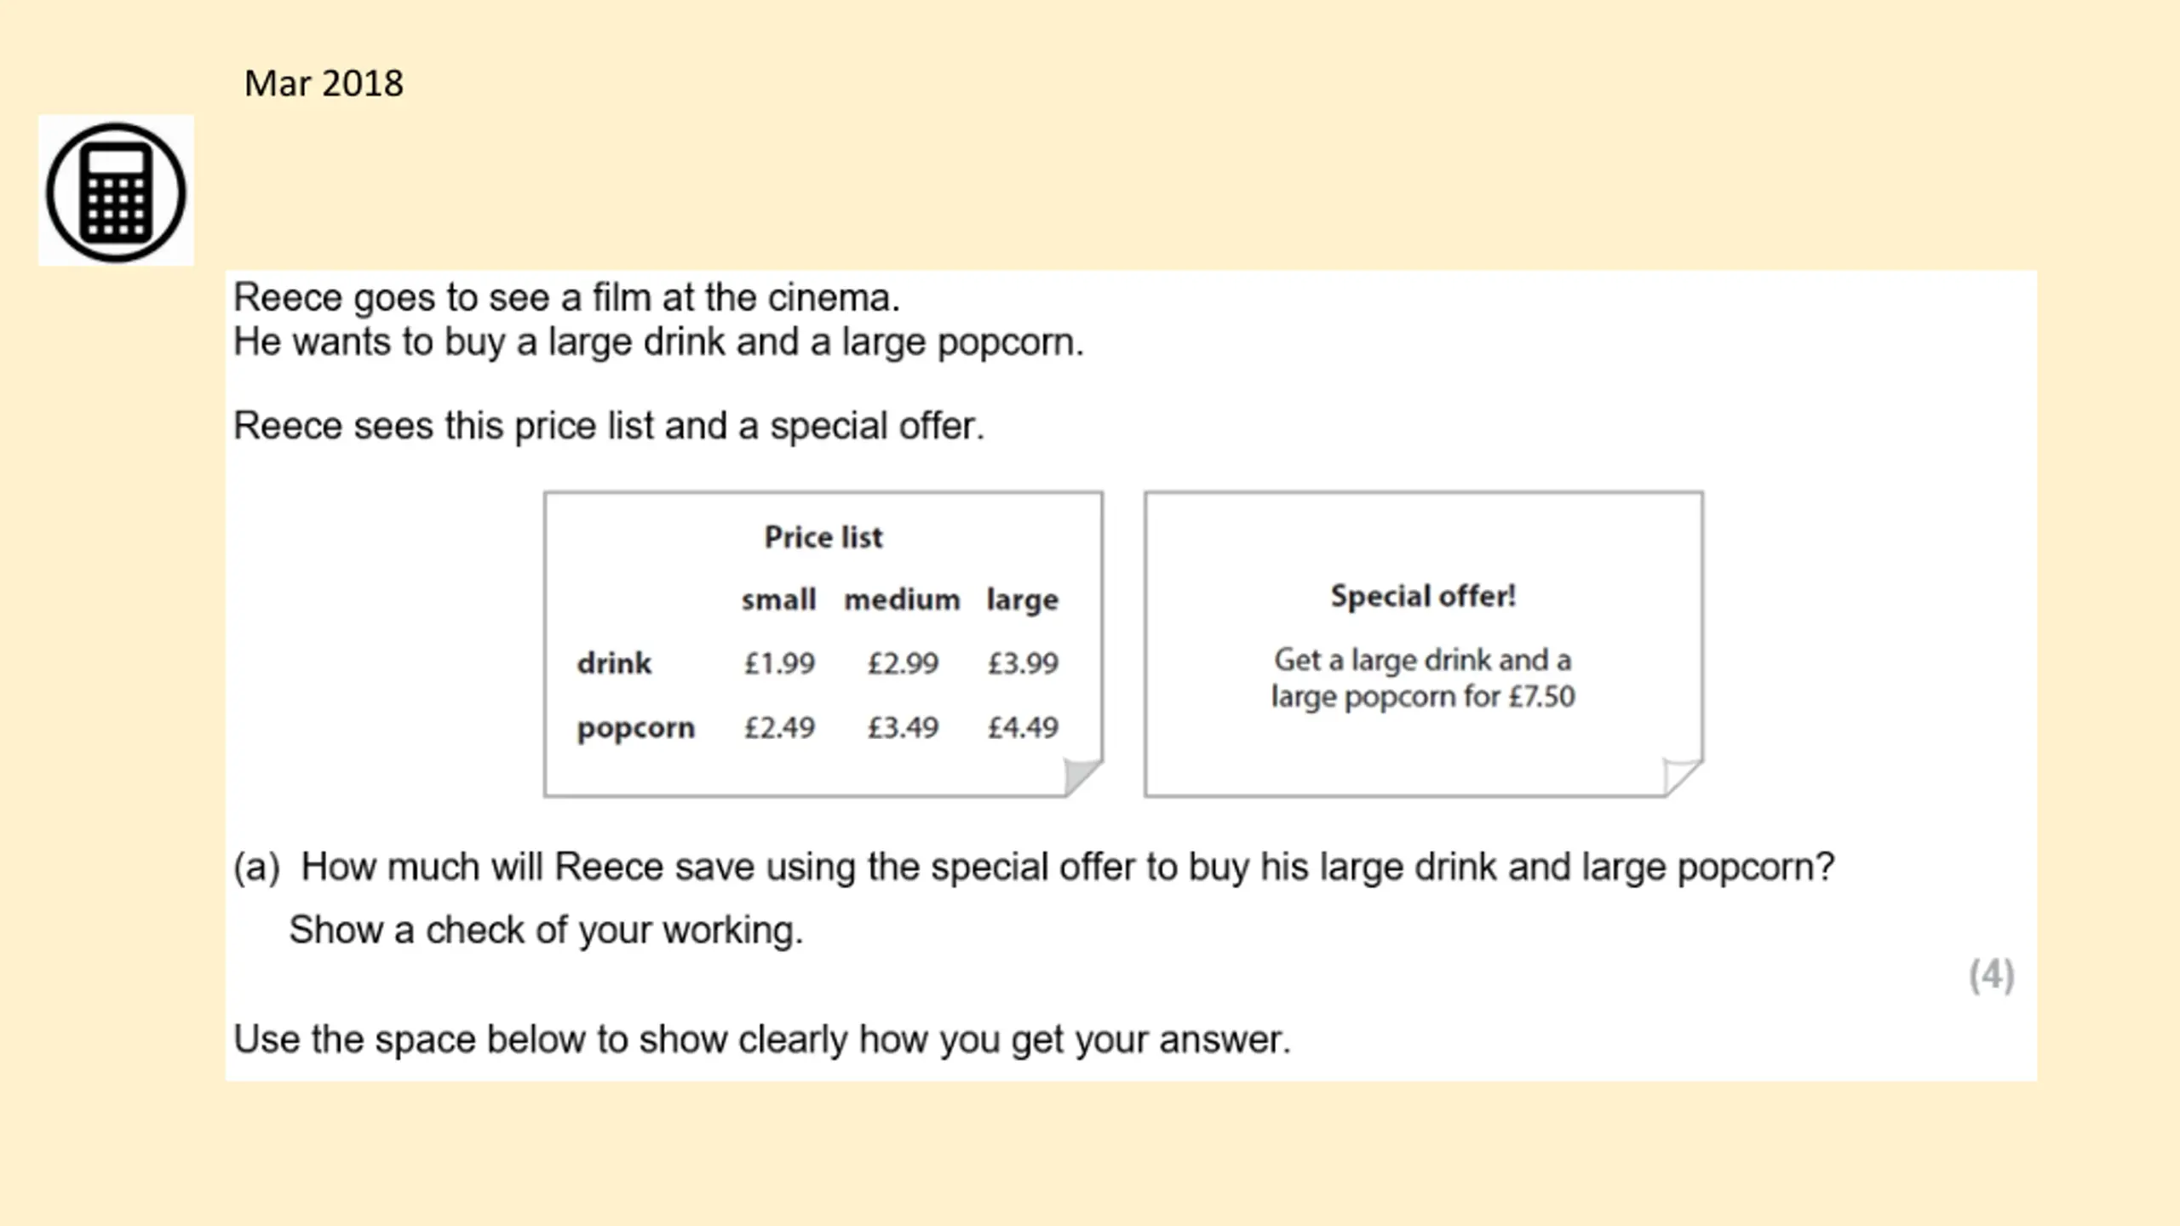The image size is (2180, 1226).
Task: Click the 'drink' row label
Action: pos(614,662)
